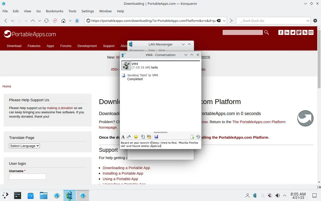Open the downloads toolbar icon

77,21
